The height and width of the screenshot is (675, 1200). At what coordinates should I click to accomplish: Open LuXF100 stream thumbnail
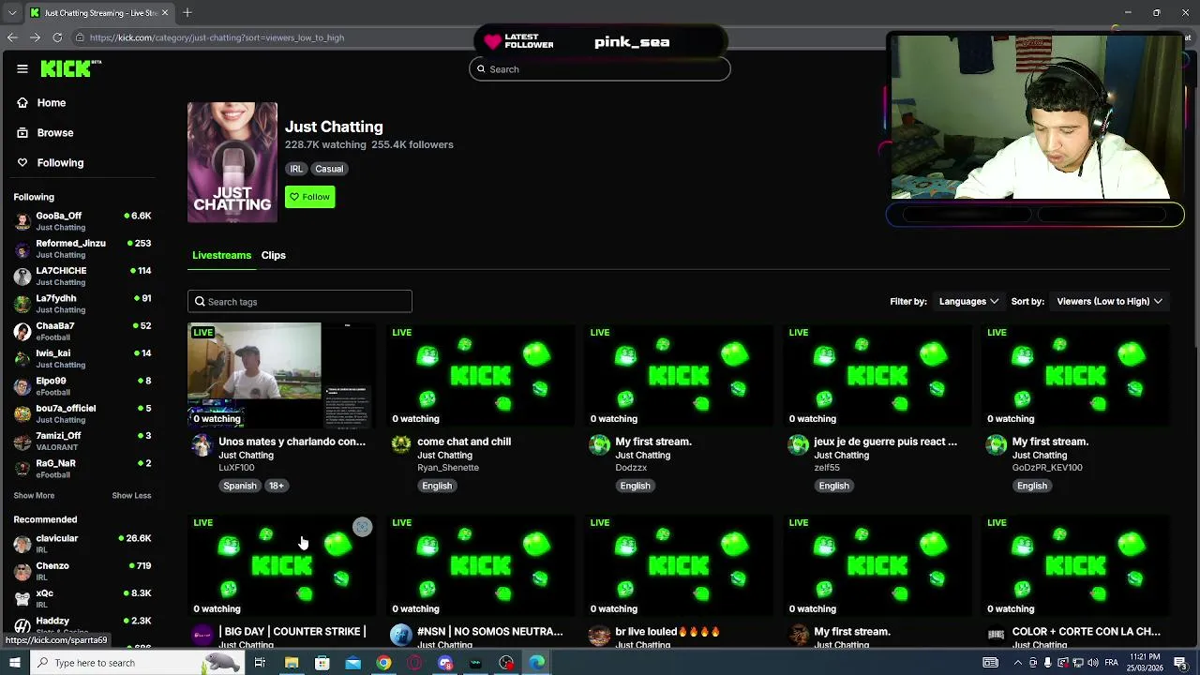281,375
